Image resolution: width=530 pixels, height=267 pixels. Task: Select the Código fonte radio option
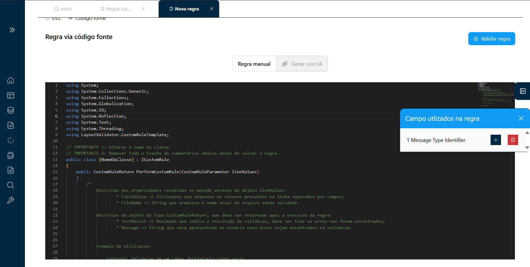tap(70, 18)
